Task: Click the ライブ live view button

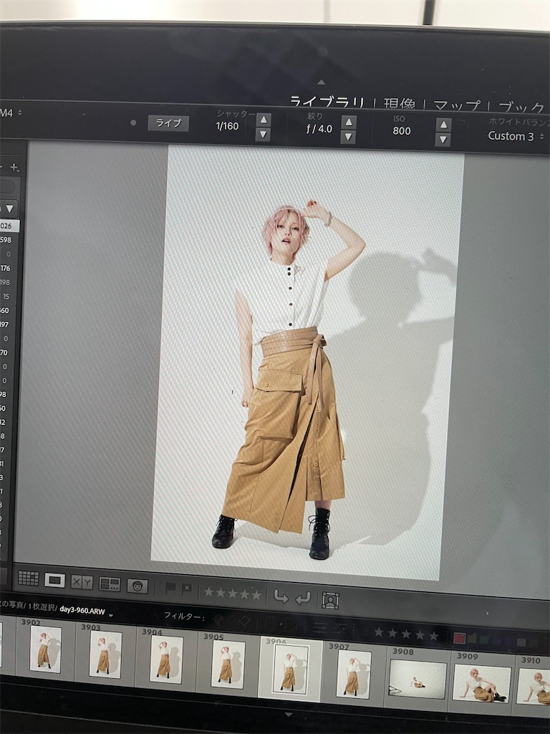Action: (x=168, y=123)
